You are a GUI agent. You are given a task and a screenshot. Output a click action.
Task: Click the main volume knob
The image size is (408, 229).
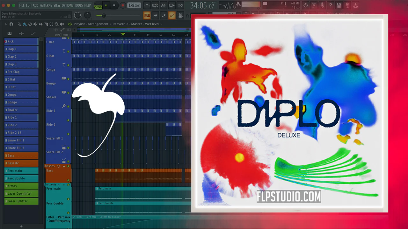(x=77, y=15)
